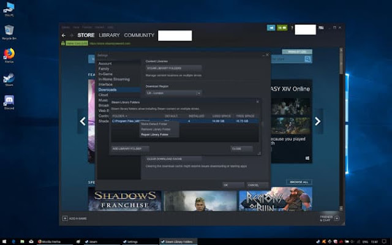Click Clear Download Cache button
This screenshot has width=392, height=245.
point(173,159)
